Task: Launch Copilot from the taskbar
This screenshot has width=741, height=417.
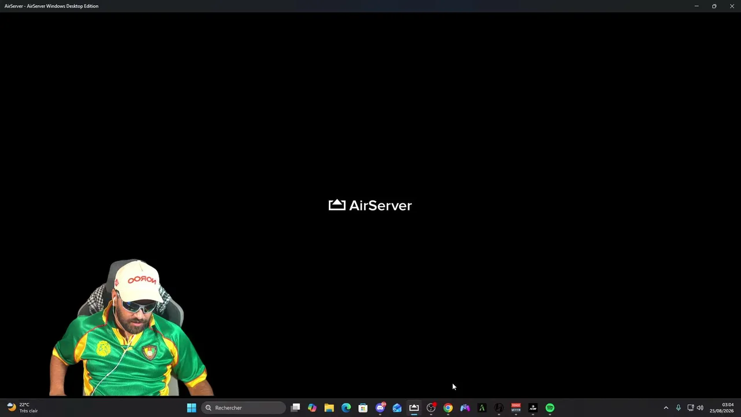Action: [312, 408]
